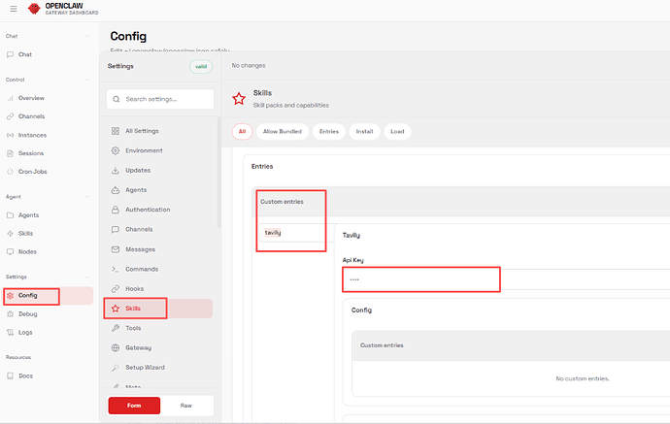Click the Instances broadcast icon
This screenshot has width=670, height=424.
(11, 135)
